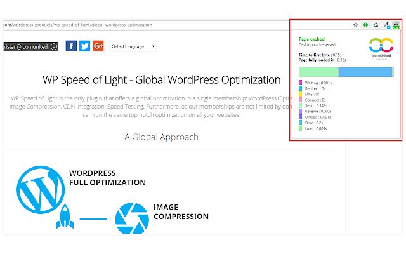Click the blue Dom segment of timing bar
Viewport: 406px width, 254px height.
pos(365,72)
